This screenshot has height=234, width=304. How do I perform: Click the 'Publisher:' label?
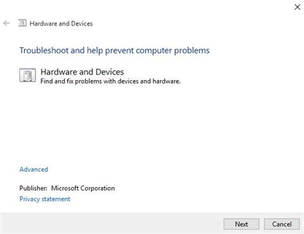point(33,188)
